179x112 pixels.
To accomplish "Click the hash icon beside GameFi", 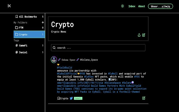I will point(17,45).
